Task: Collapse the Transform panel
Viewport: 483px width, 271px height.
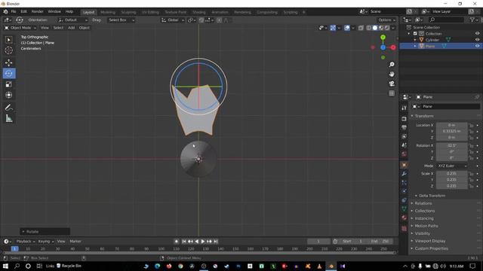Action: 424,116
